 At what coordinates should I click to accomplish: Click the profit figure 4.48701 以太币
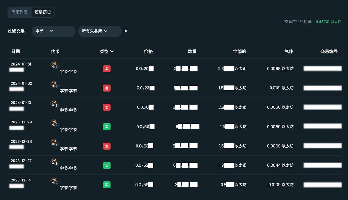pos(329,22)
